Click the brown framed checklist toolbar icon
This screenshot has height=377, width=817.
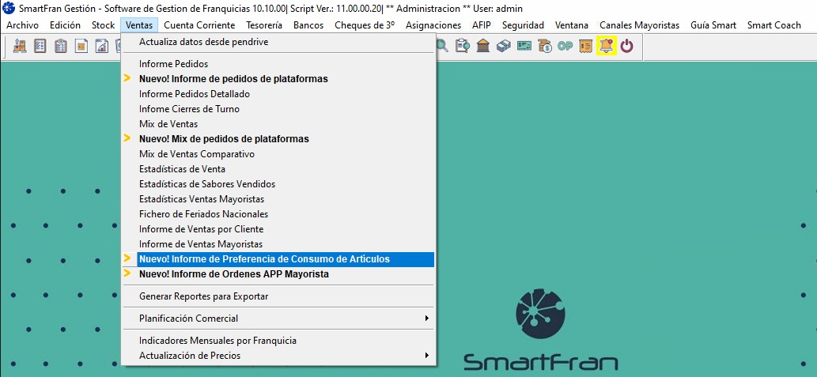click(x=40, y=46)
